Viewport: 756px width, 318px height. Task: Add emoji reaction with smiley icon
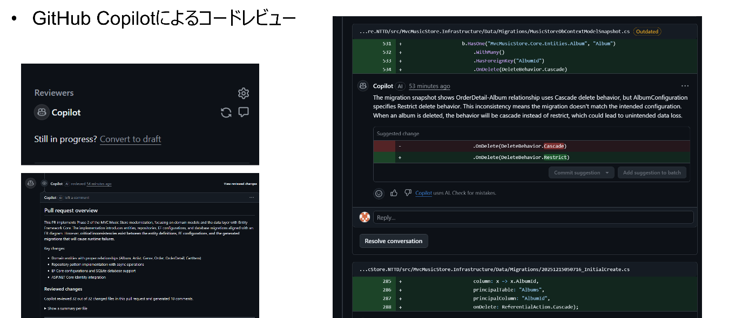pyautogui.click(x=379, y=193)
